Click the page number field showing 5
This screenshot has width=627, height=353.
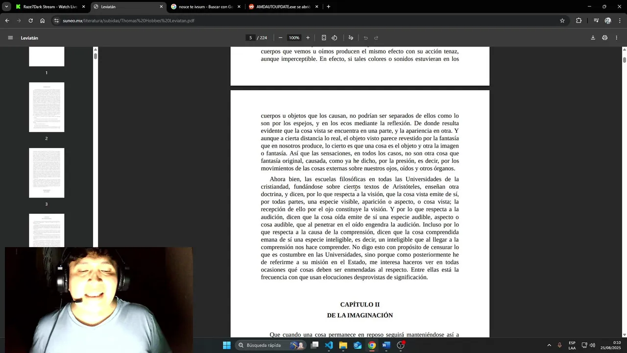(x=250, y=38)
